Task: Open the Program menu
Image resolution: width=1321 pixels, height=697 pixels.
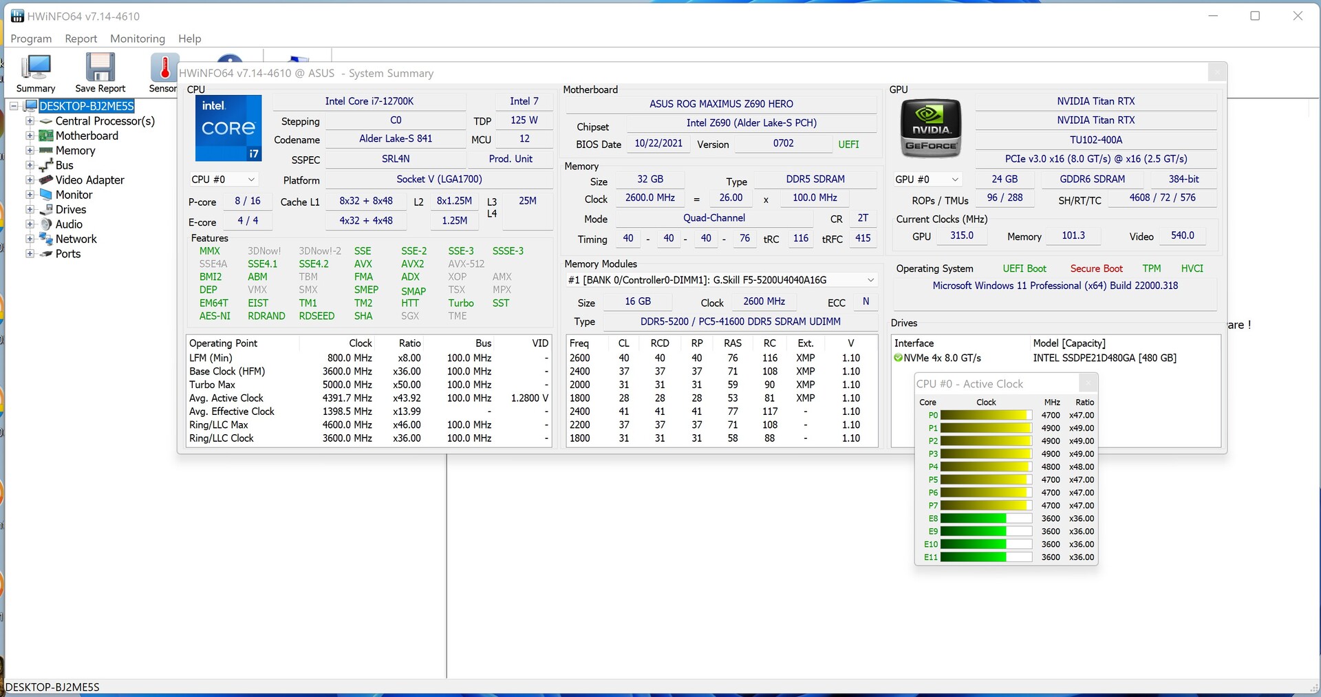Action: pyautogui.click(x=31, y=39)
